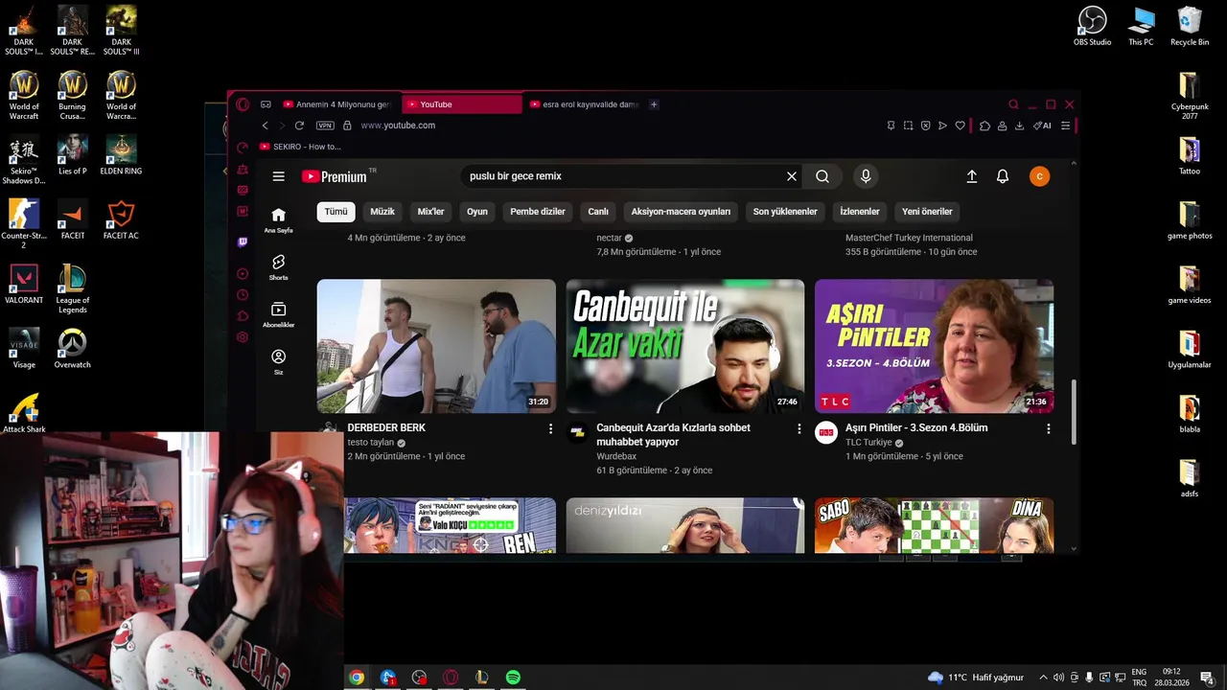Viewport: 1227px width, 690px height.
Task: Open Spotify from the taskbar
Action: pos(513,678)
